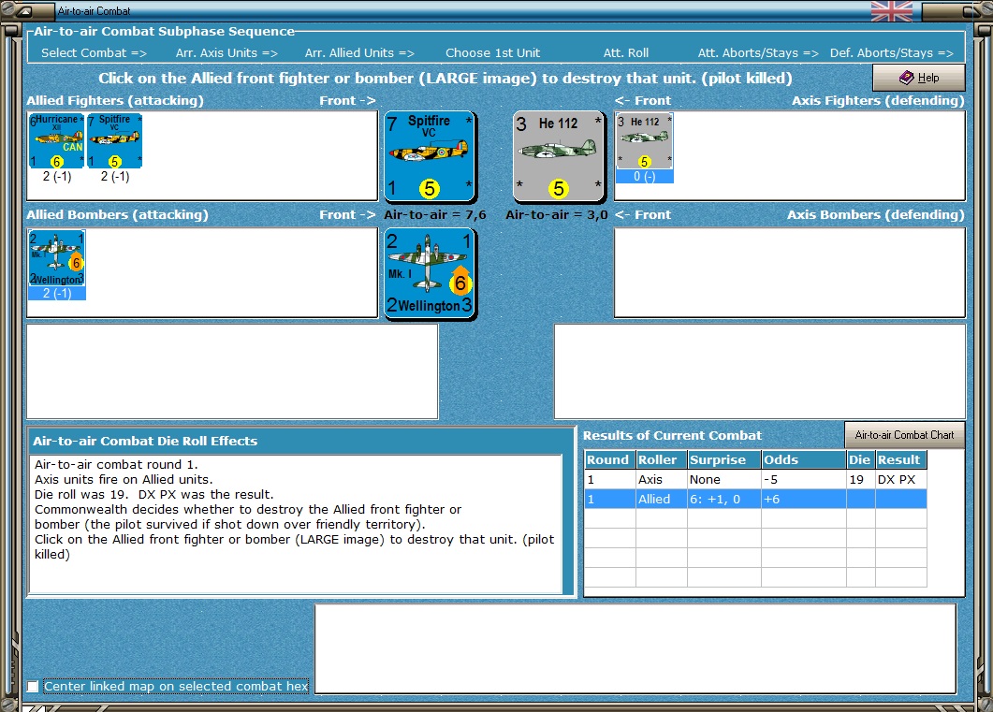Screen dimensions: 993x712
Task: Click the Die column header
Action: click(861, 459)
